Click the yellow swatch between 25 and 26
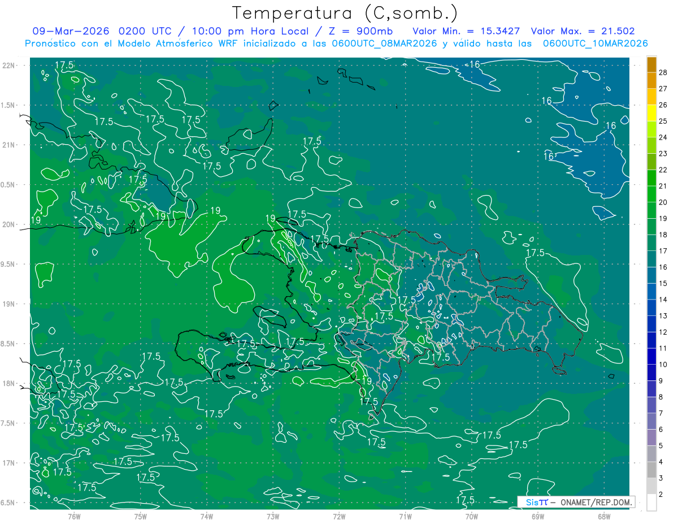 [x=651, y=113]
